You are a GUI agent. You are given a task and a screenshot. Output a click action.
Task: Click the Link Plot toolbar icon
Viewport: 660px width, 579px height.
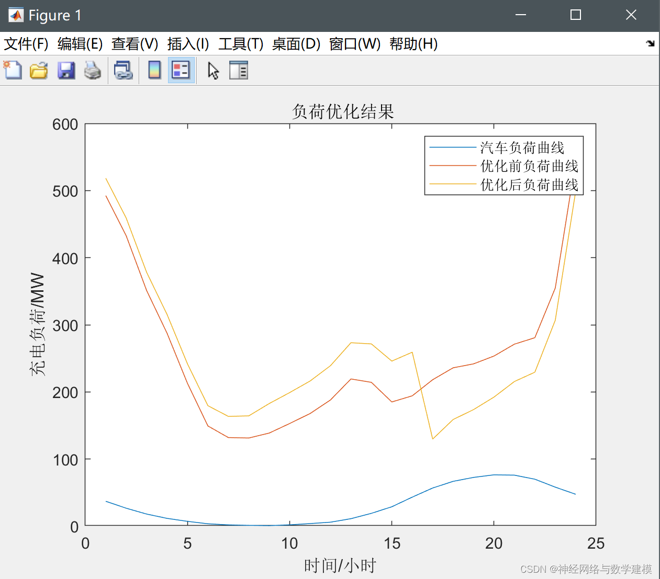tap(124, 70)
